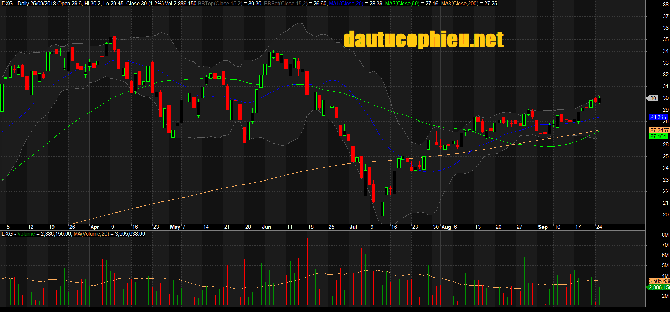
Task: Click the last price marker showing 30
Action: tap(653, 98)
